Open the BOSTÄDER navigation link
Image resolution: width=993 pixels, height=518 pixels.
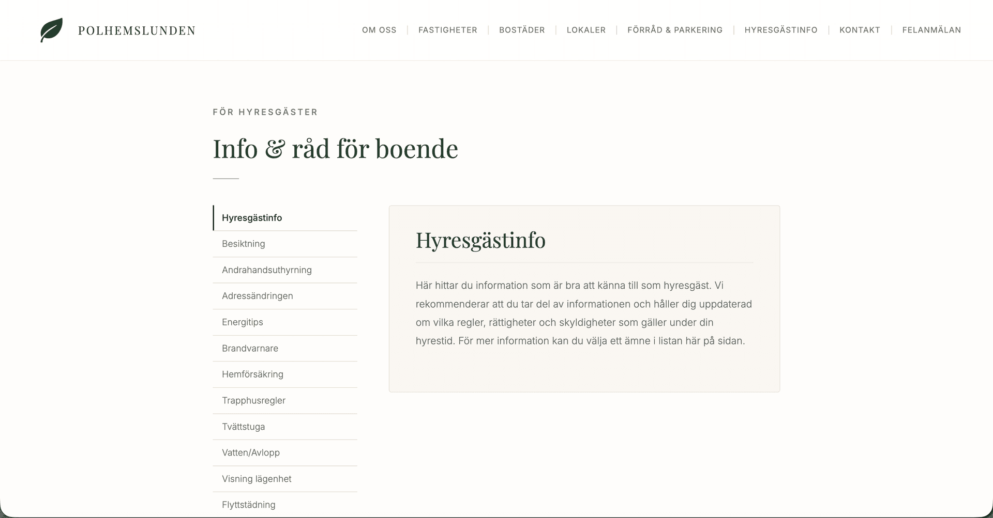click(522, 30)
